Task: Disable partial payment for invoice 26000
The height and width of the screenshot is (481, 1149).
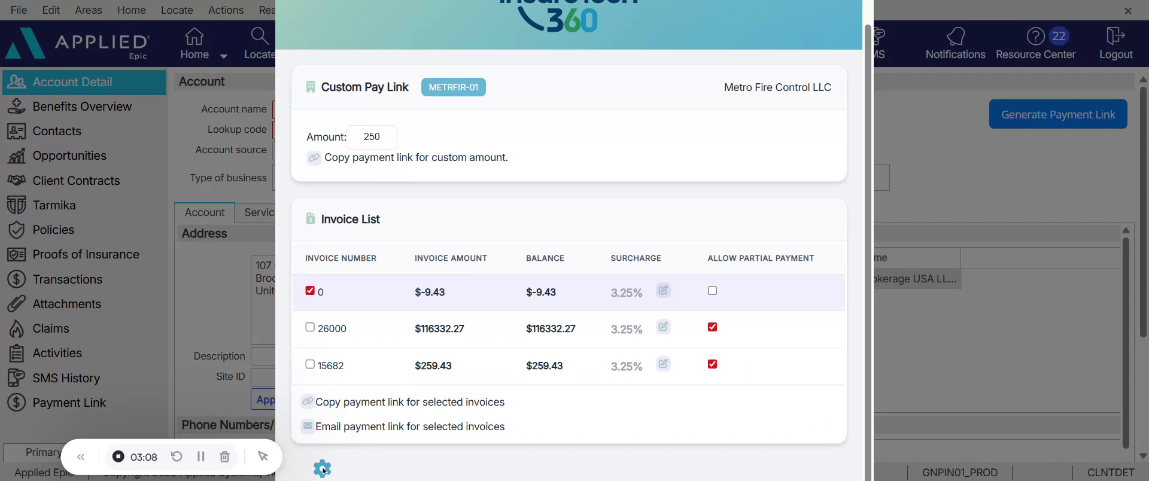Action: pos(712,327)
